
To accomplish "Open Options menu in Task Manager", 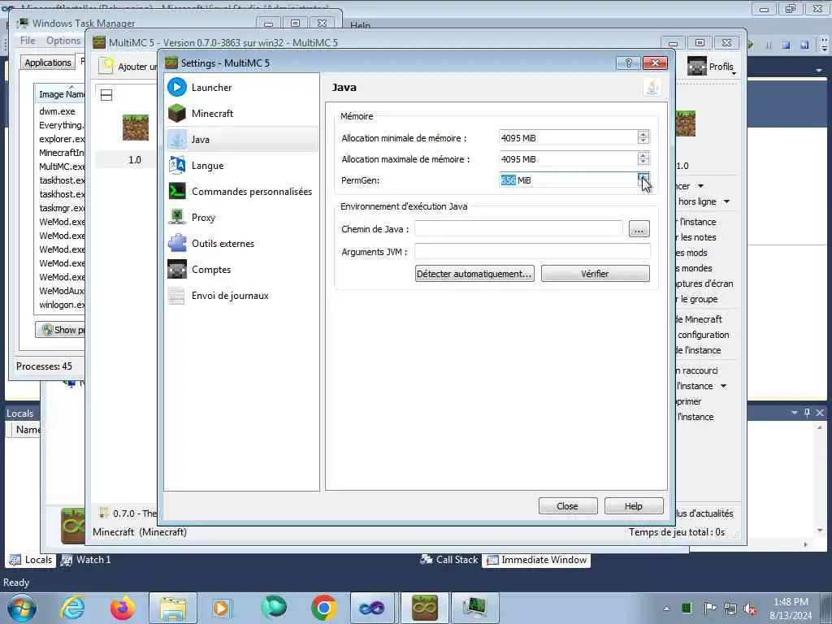I will (63, 41).
